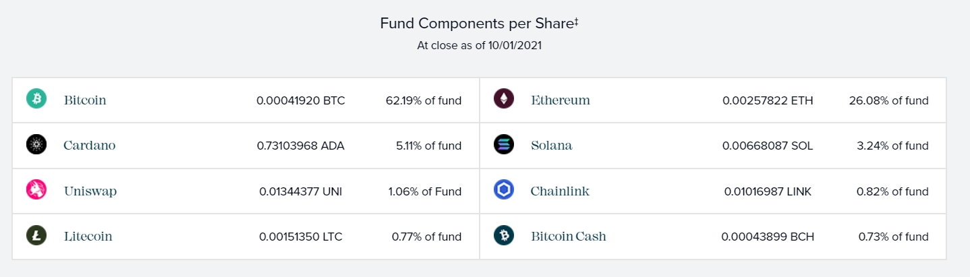Click the Fund Components per Share heading

pos(480,24)
